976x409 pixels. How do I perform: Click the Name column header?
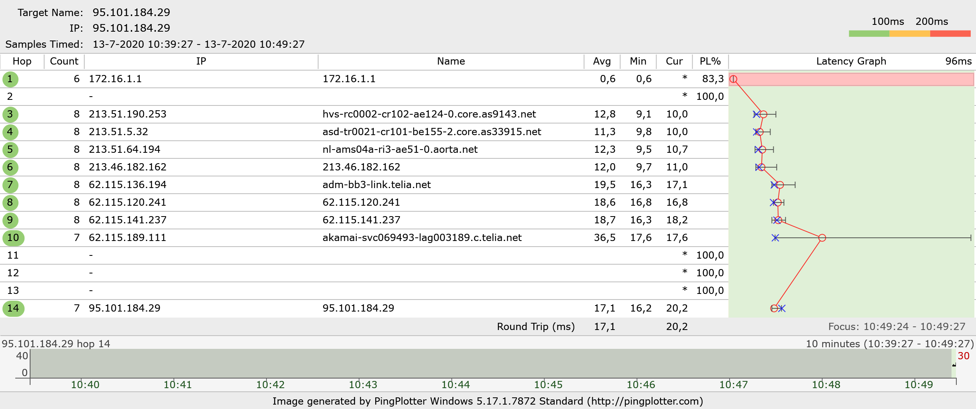click(451, 61)
